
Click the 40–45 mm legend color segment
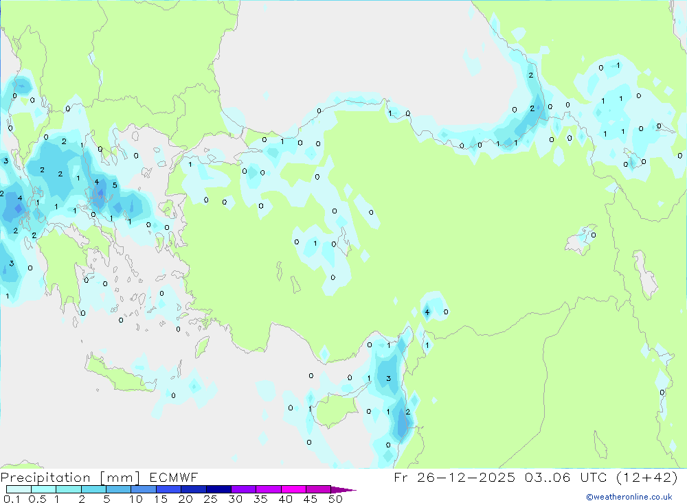(293, 489)
